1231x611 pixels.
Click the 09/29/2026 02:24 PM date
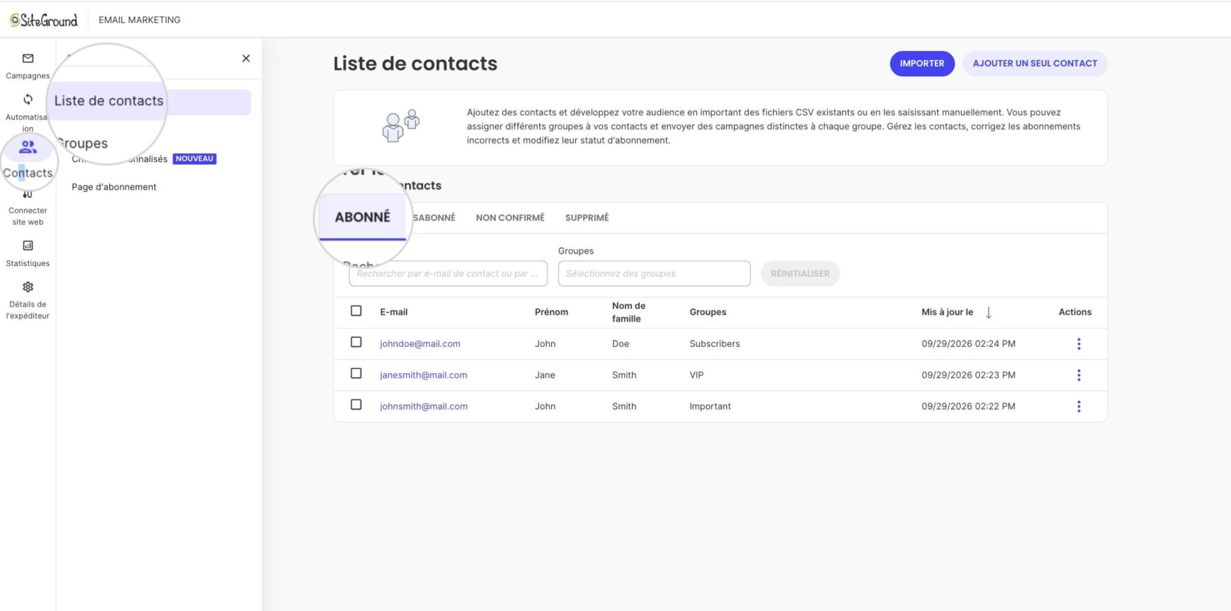(x=968, y=344)
